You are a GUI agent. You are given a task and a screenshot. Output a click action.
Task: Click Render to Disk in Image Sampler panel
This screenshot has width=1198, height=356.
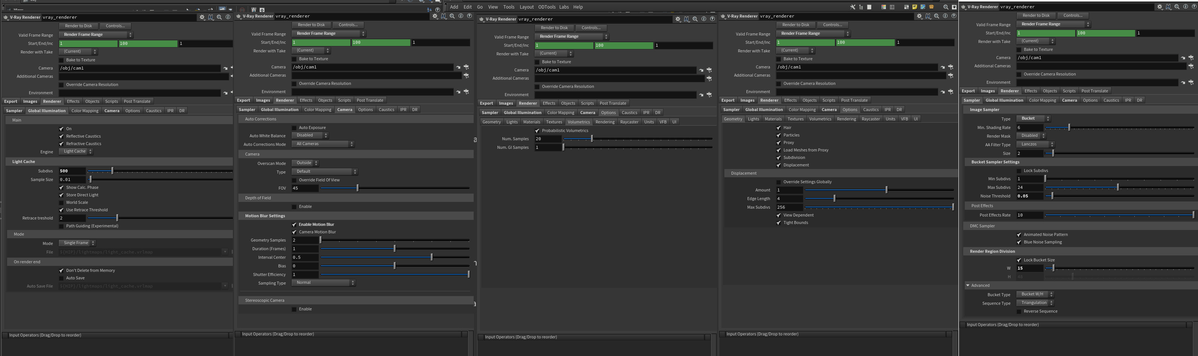pyautogui.click(x=1036, y=15)
